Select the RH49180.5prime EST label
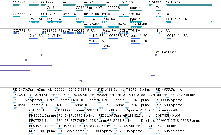 pos(42,131)
